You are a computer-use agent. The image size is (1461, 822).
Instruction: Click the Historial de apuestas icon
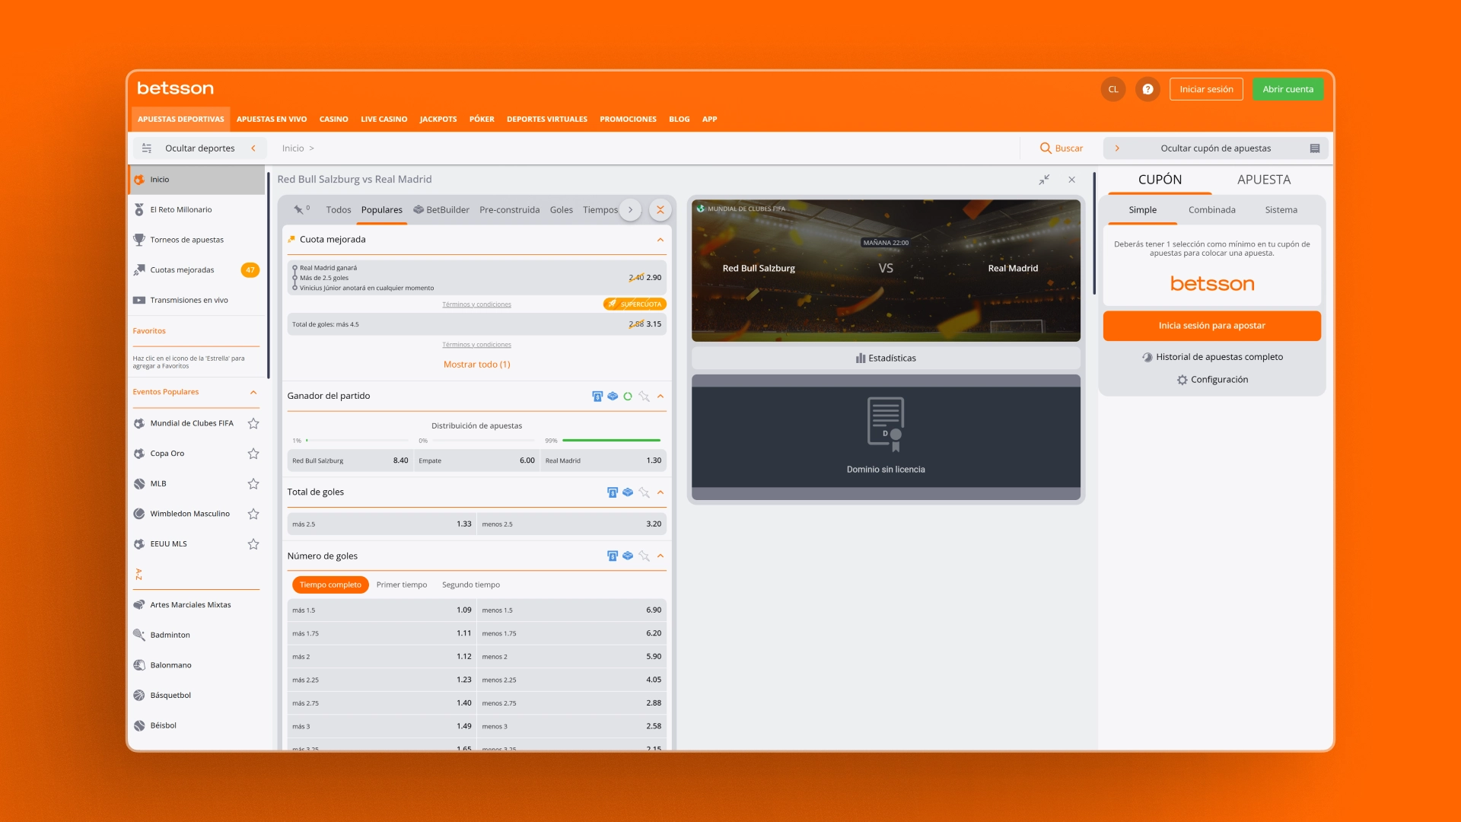point(1147,357)
